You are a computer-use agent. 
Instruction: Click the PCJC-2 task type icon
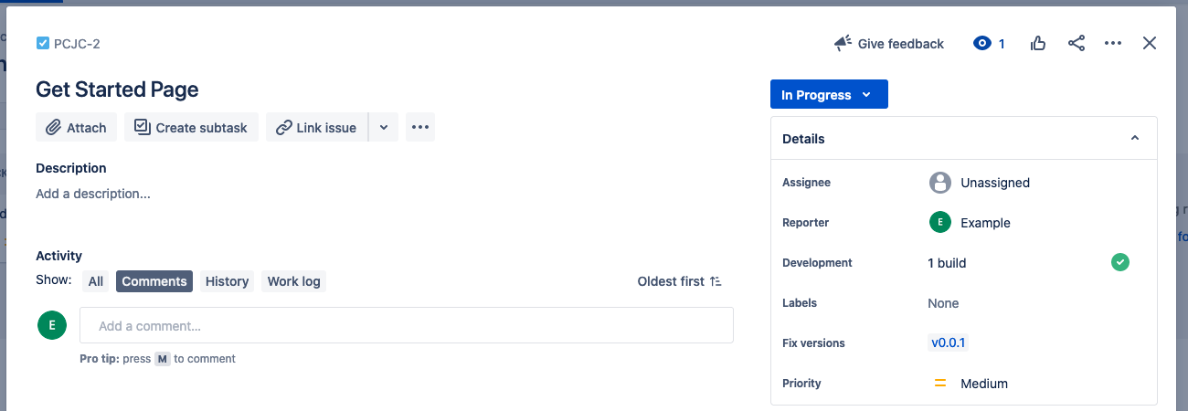click(42, 43)
